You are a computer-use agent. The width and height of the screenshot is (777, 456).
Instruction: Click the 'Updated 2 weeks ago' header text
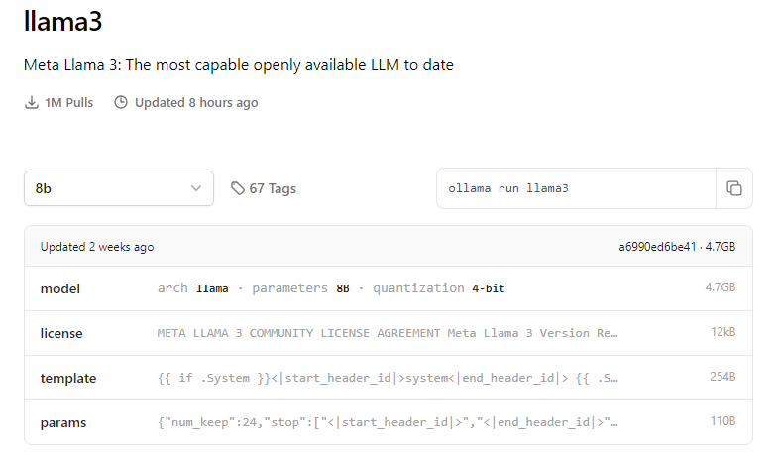(97, 247)
